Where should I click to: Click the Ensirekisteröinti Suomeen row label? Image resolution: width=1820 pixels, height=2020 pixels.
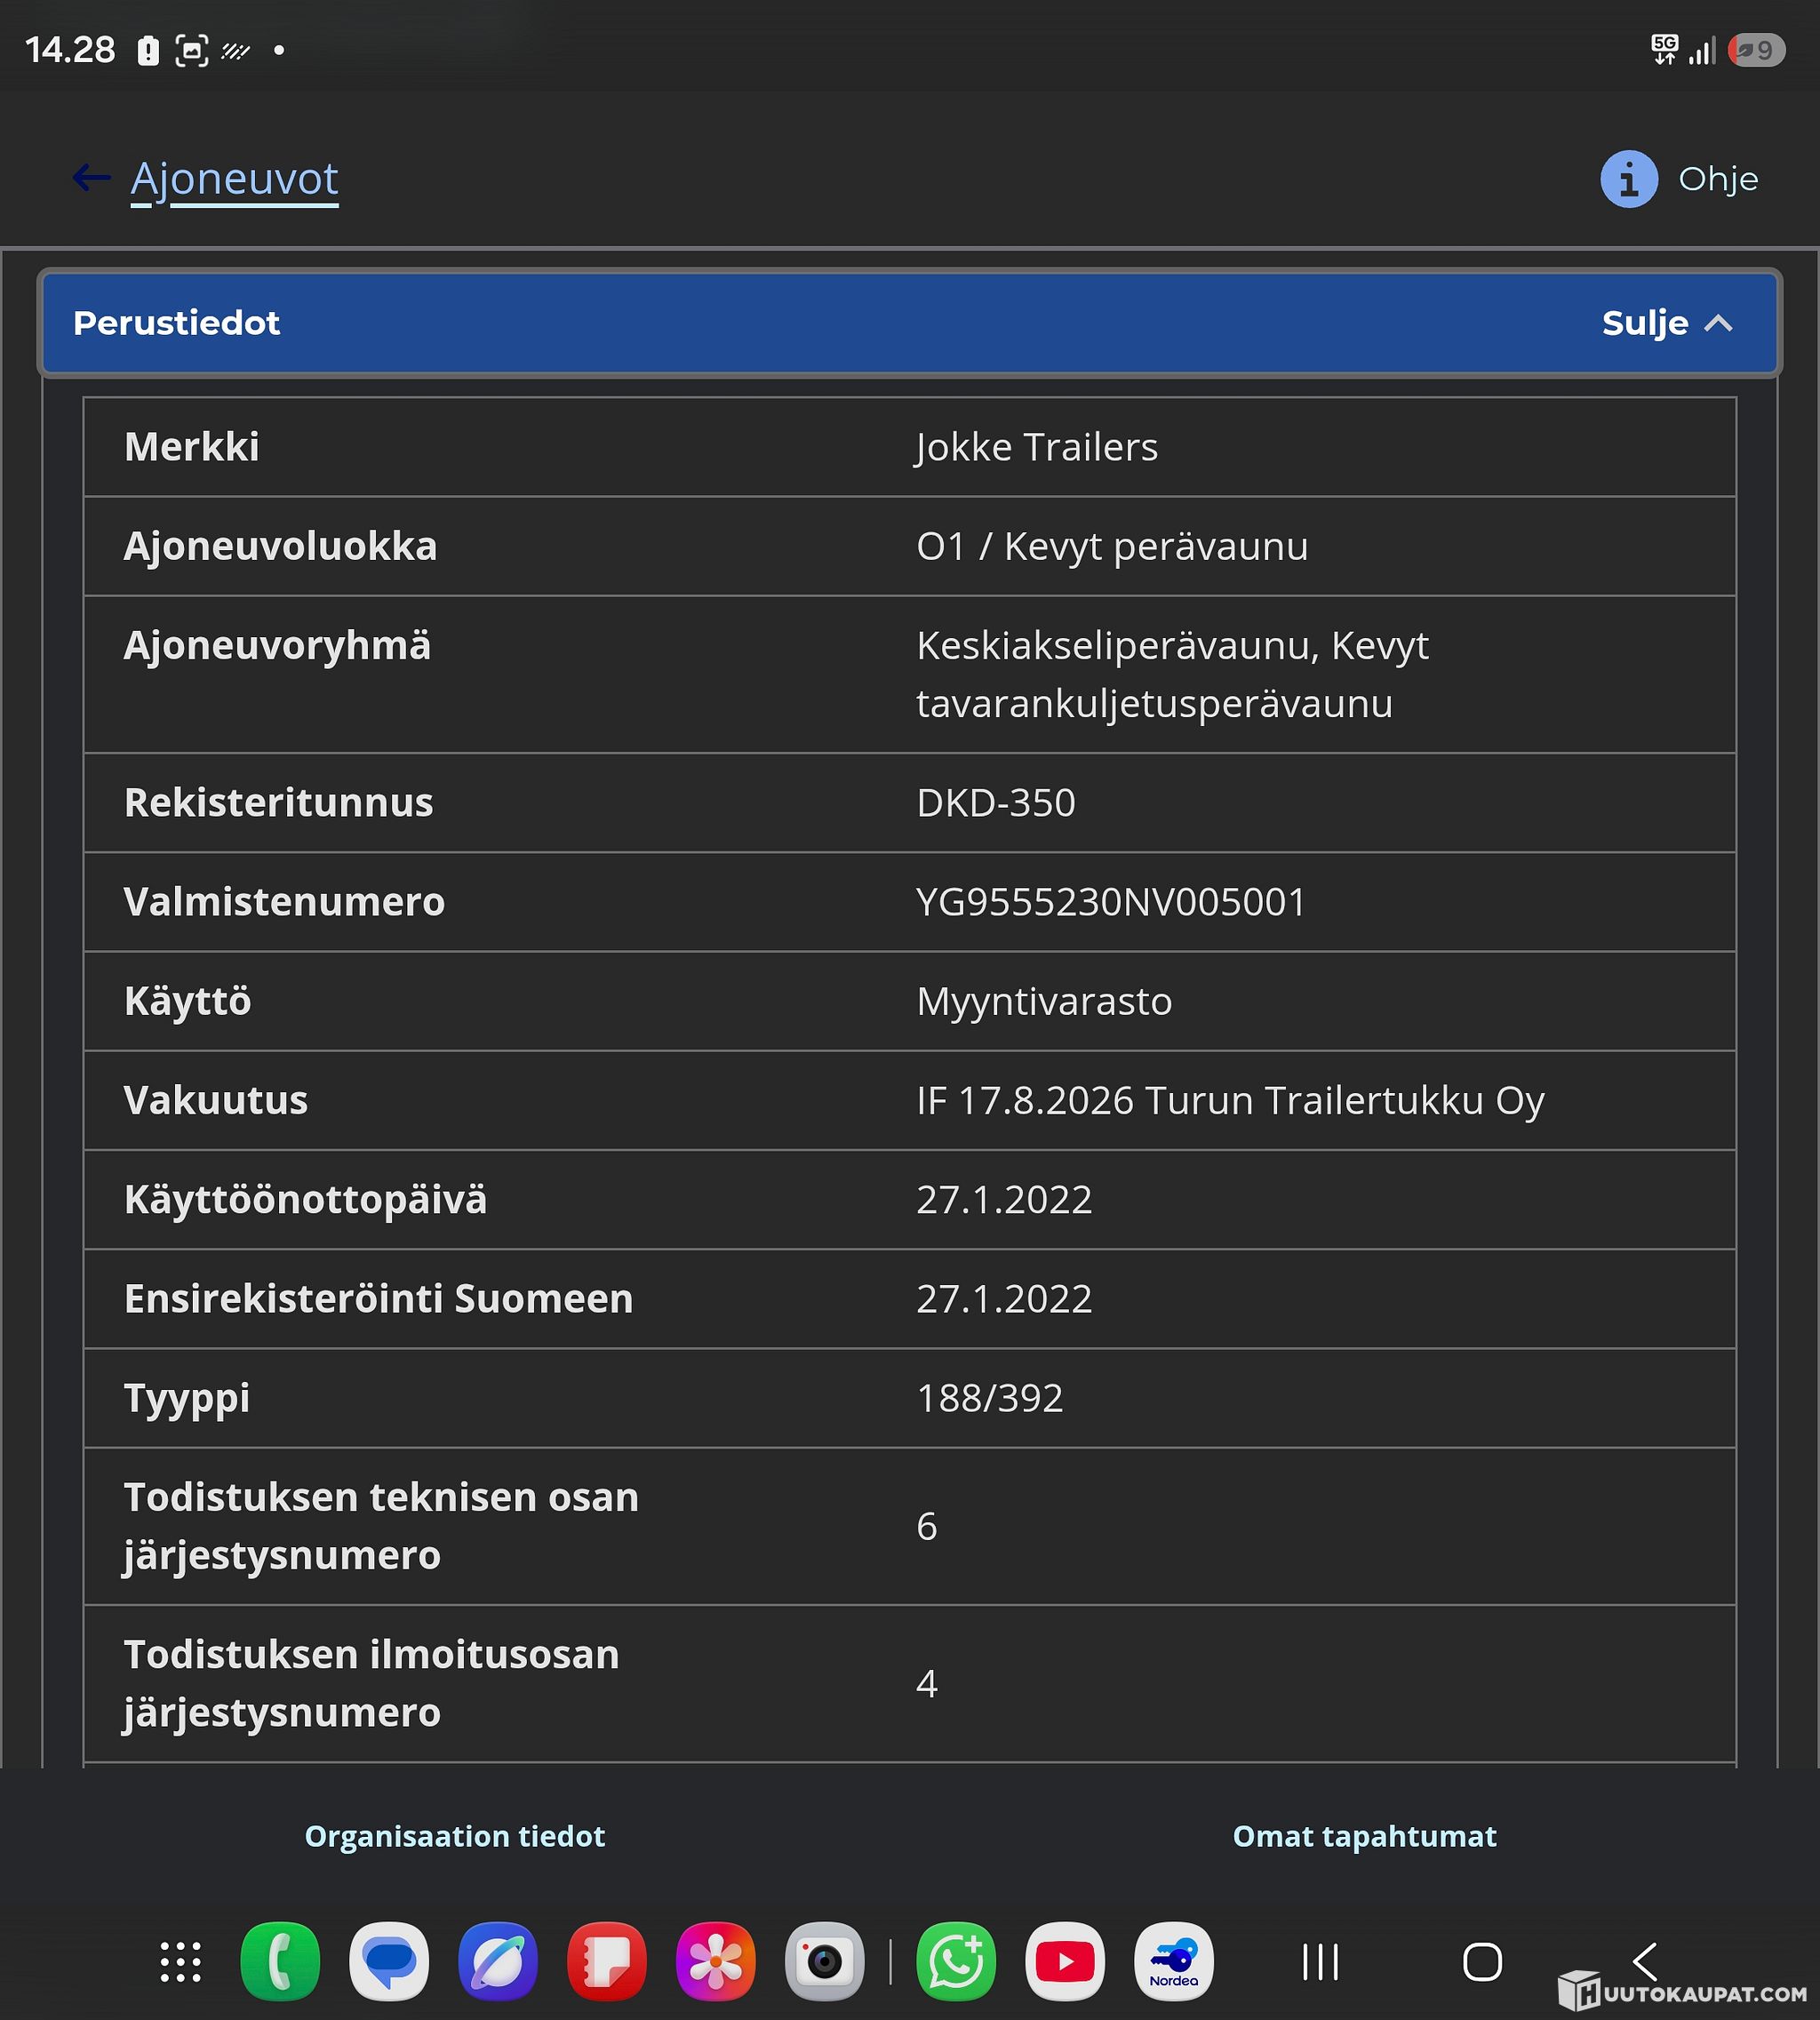point(379,1298)
